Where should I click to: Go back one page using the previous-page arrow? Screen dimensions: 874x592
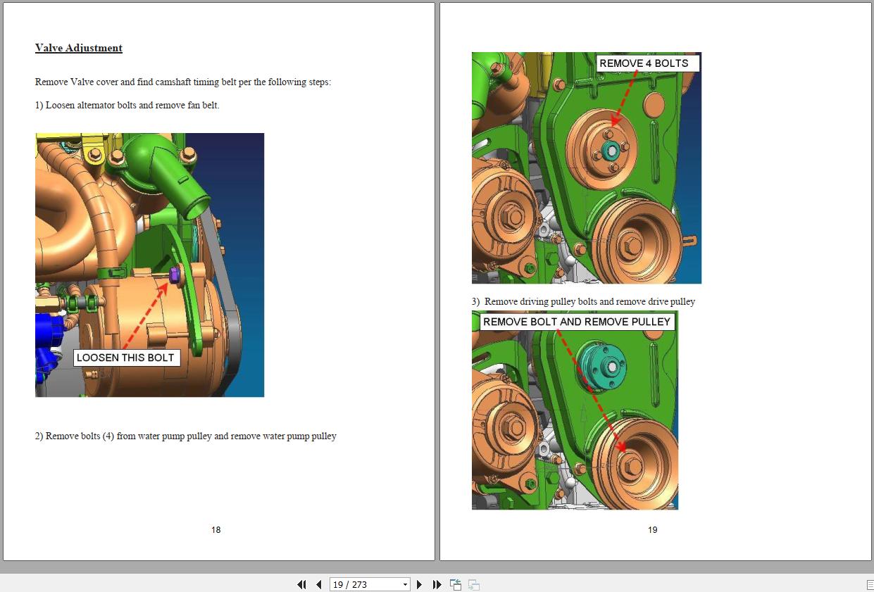[318, 584]
